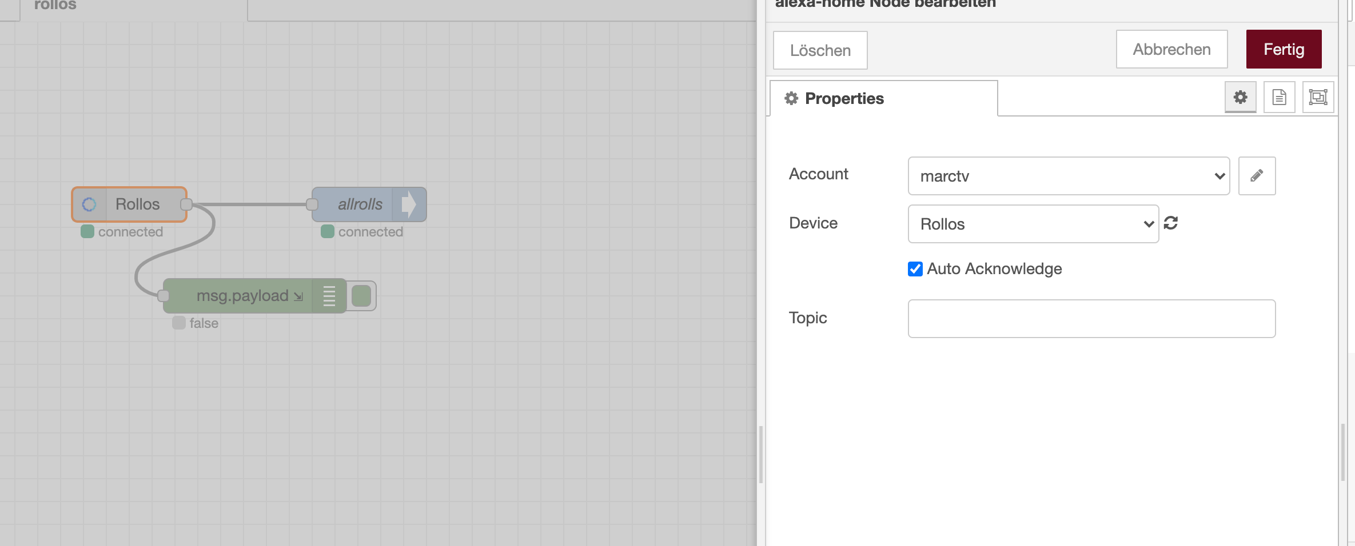Click the debug node's list icon
The image size is (1355, 546).
click(329, 296)
